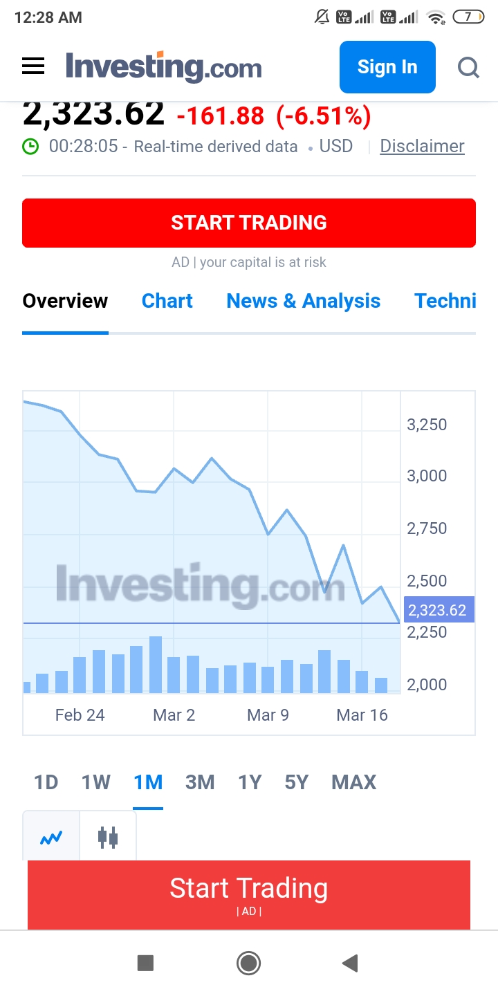Click the 2,323.62 price marker on chart

tap(439, 610)
